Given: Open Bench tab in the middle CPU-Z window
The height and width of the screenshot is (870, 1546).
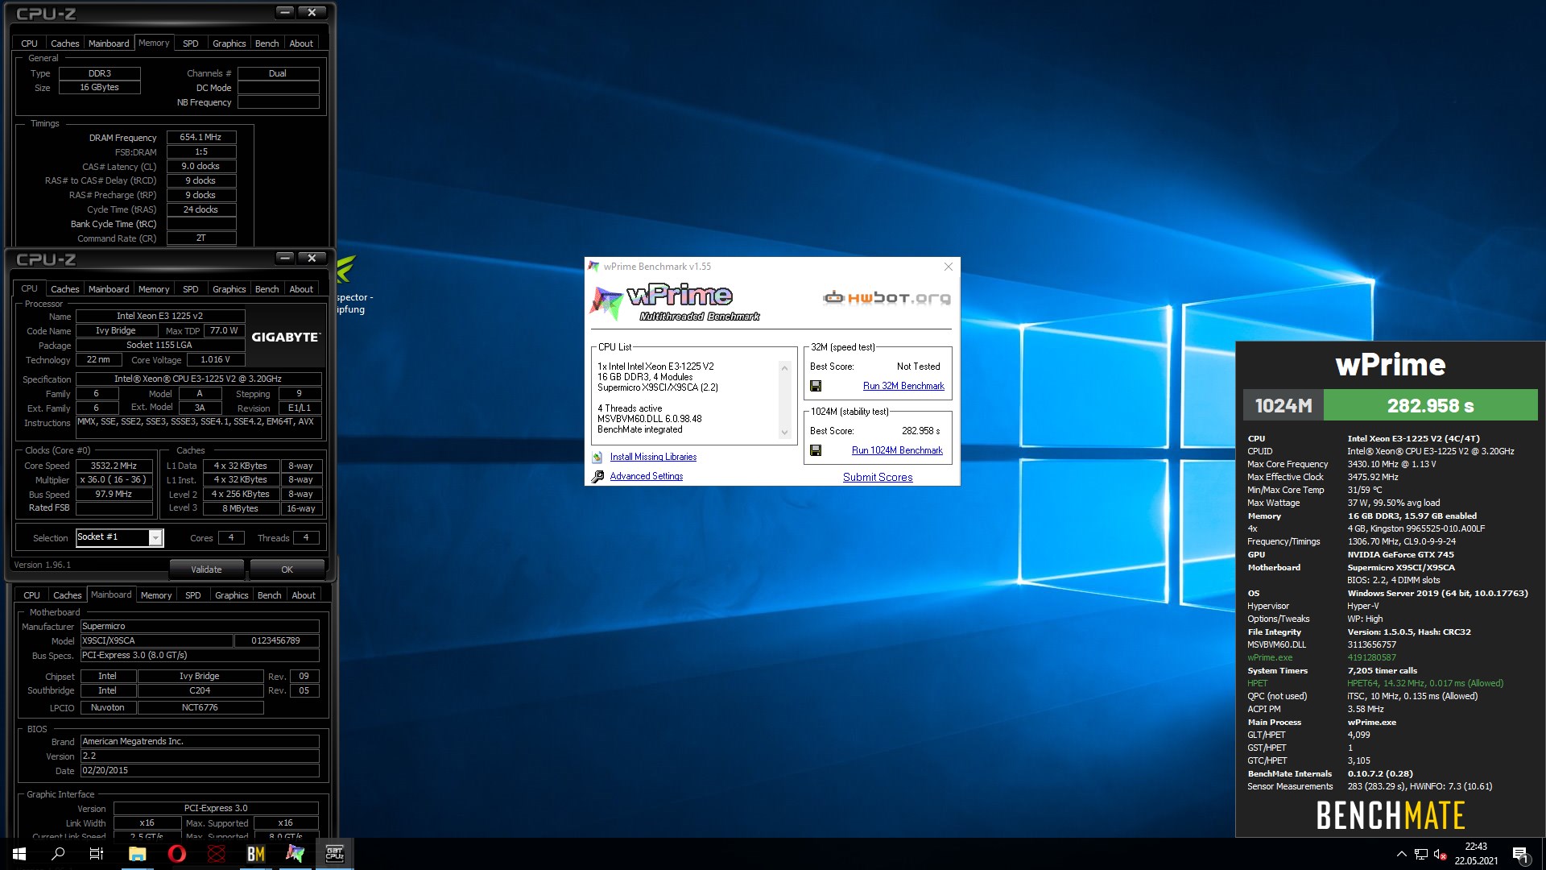Looking at the screenshot, I should 267,289.
